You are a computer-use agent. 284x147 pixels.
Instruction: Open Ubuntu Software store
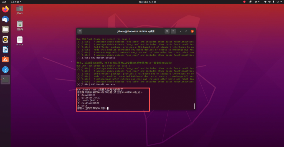click(x=5, y=59)
